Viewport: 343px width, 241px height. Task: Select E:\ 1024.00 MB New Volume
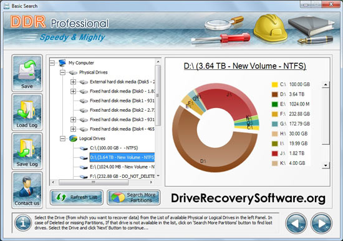point(122,167)
